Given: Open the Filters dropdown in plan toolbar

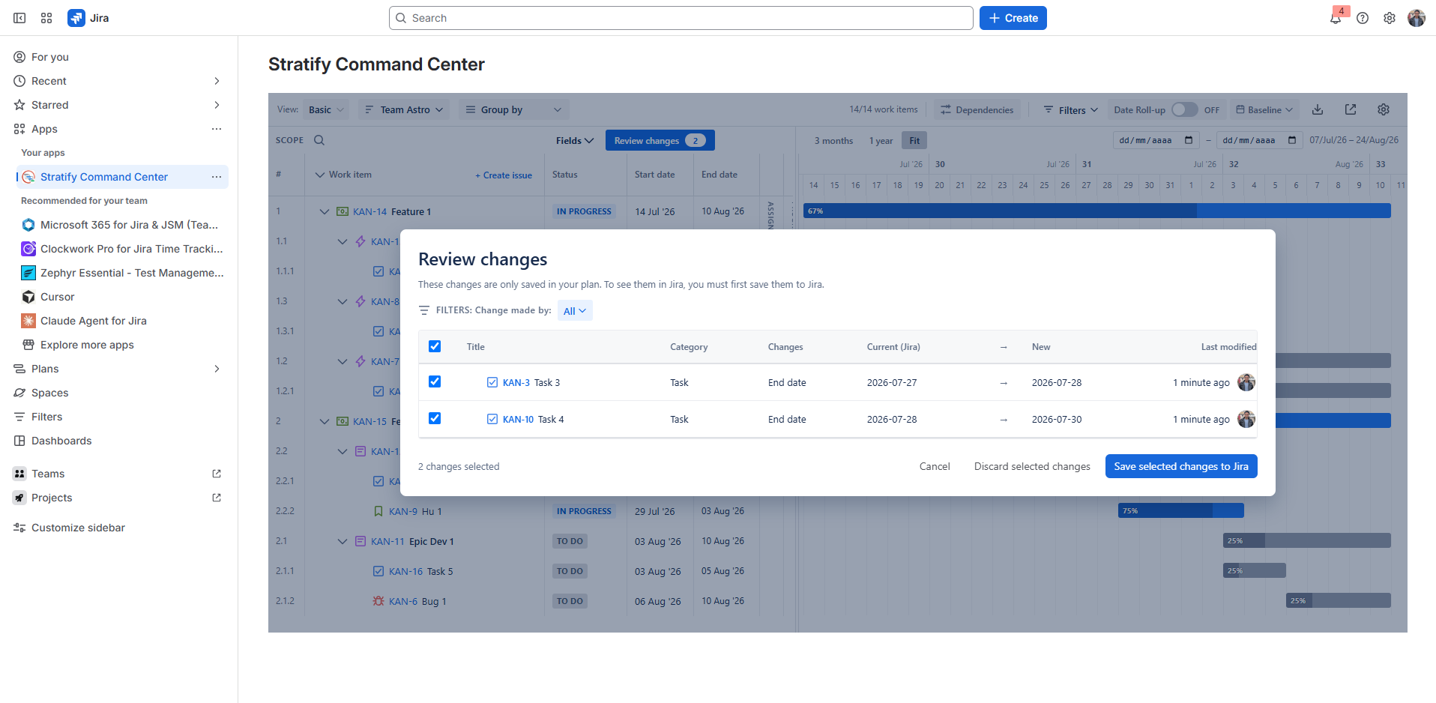Looking at the screenshot, I should tap(1071, 109).
